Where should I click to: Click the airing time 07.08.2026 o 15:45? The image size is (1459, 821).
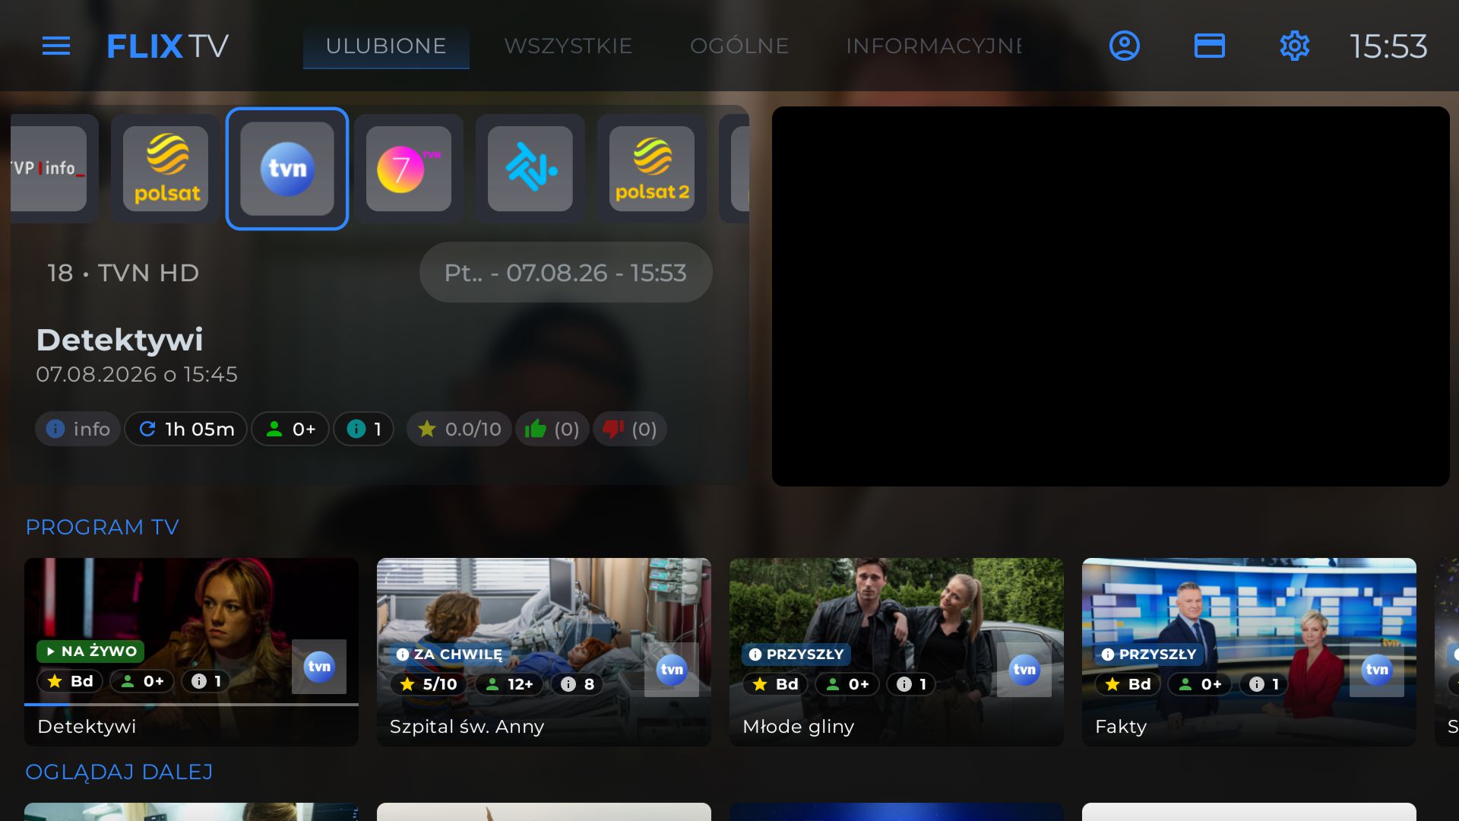pos(137,374)
